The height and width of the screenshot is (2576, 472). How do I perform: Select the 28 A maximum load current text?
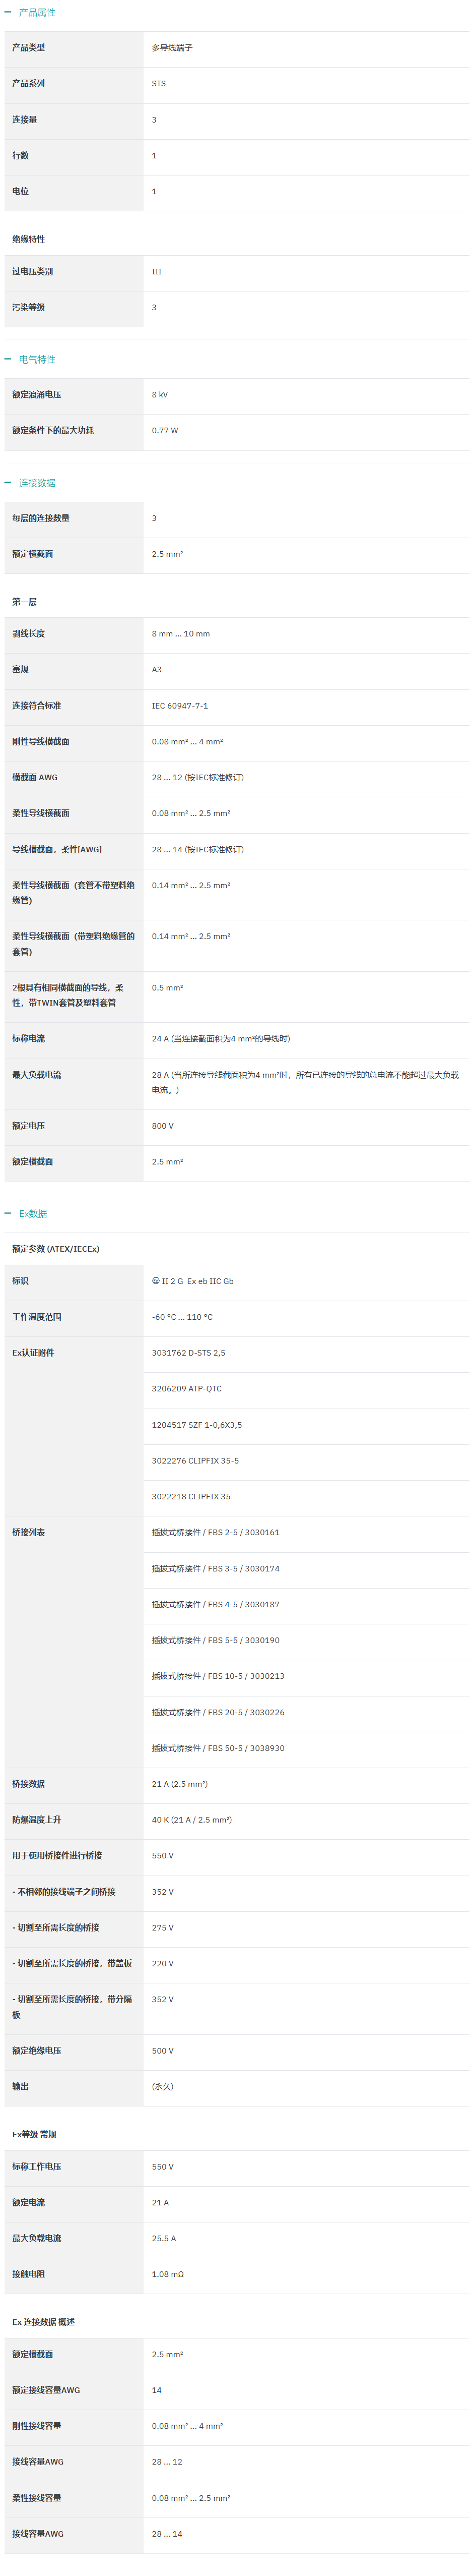point(305,1083)
